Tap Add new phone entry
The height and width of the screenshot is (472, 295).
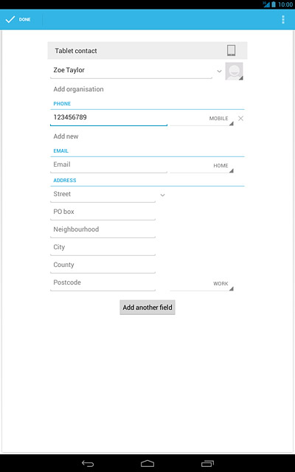pyautogui.click(x=66, y=136)
